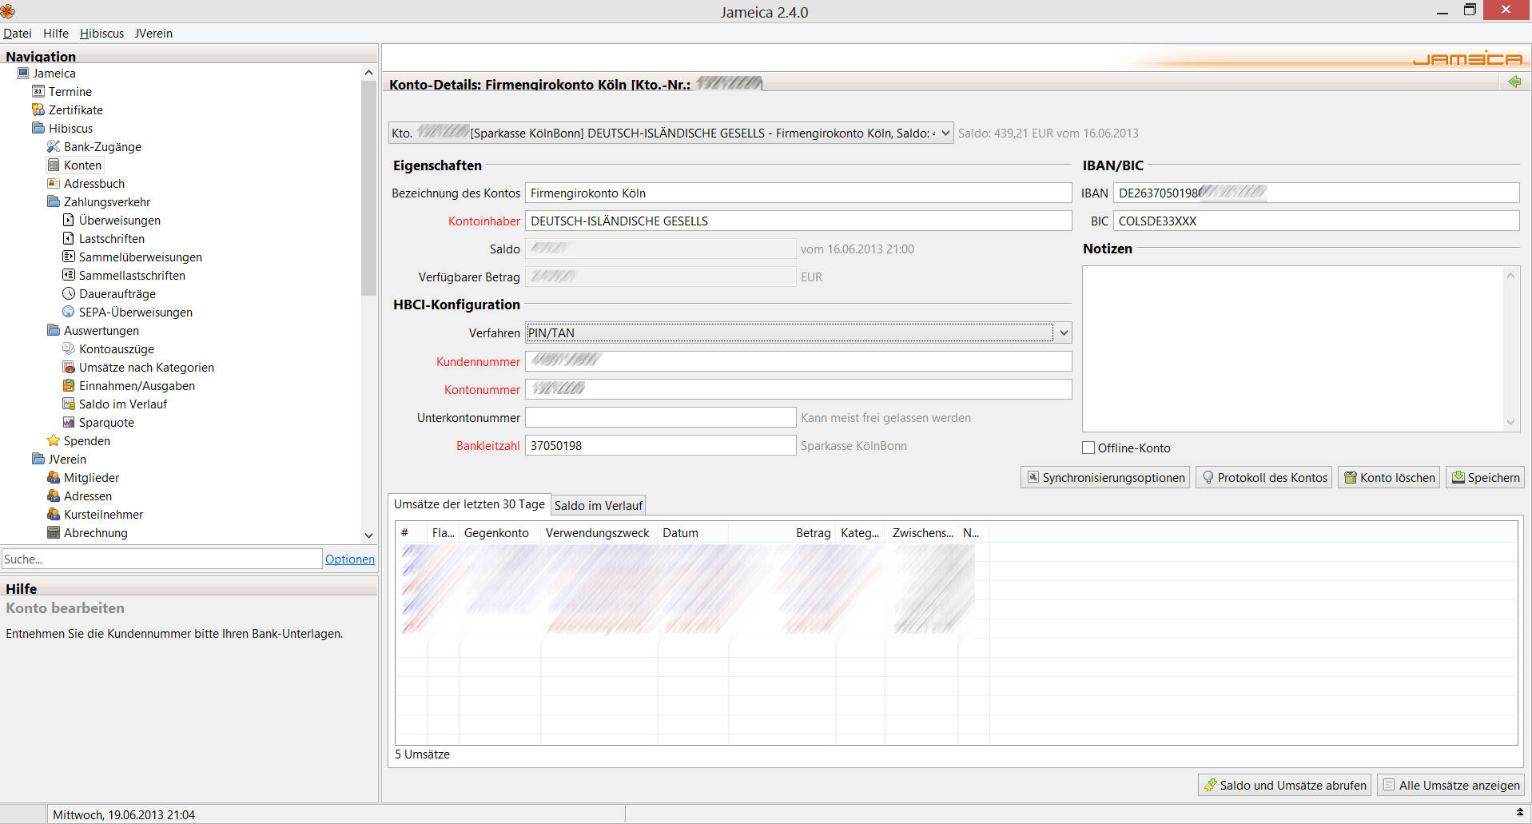Open the Hibiscus menu
Image resolution: width=1532 pixels, height=824 pixels.
tap(101, 33)
